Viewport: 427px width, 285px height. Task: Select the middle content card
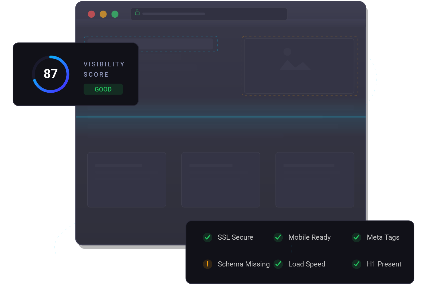221,180
